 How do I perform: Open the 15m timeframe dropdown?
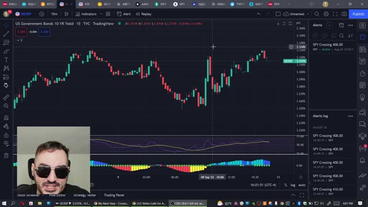point(54,14)
